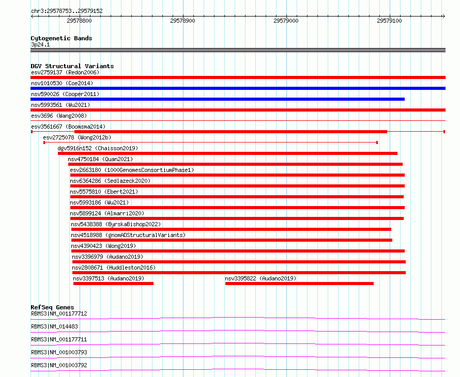Click nsv2808671 (Huddleston2016) label
Image resolution: width=460 pixels, height=377 pixels.
[114, 268]
